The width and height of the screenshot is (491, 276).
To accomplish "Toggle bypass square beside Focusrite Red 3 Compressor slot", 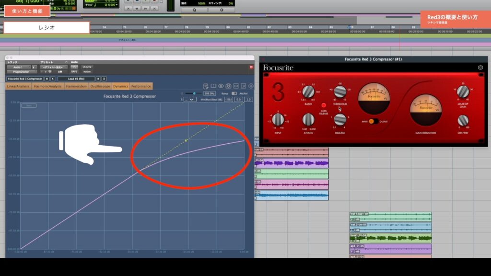I will (47, 79).
